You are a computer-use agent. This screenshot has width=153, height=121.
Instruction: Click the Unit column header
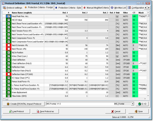pyautogui.click(x=119, y=13)
